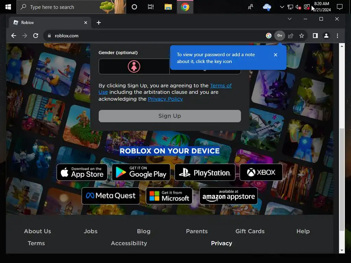The width and height of the screenshot is (351, 263).
Task: Click the taskbar search box
Action: 71,7
